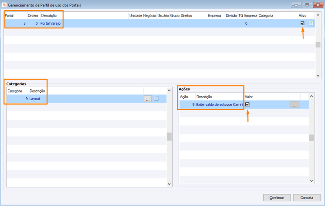
Task: Open grid icon in Portal Varejo row
Action: tap(311, 23)
